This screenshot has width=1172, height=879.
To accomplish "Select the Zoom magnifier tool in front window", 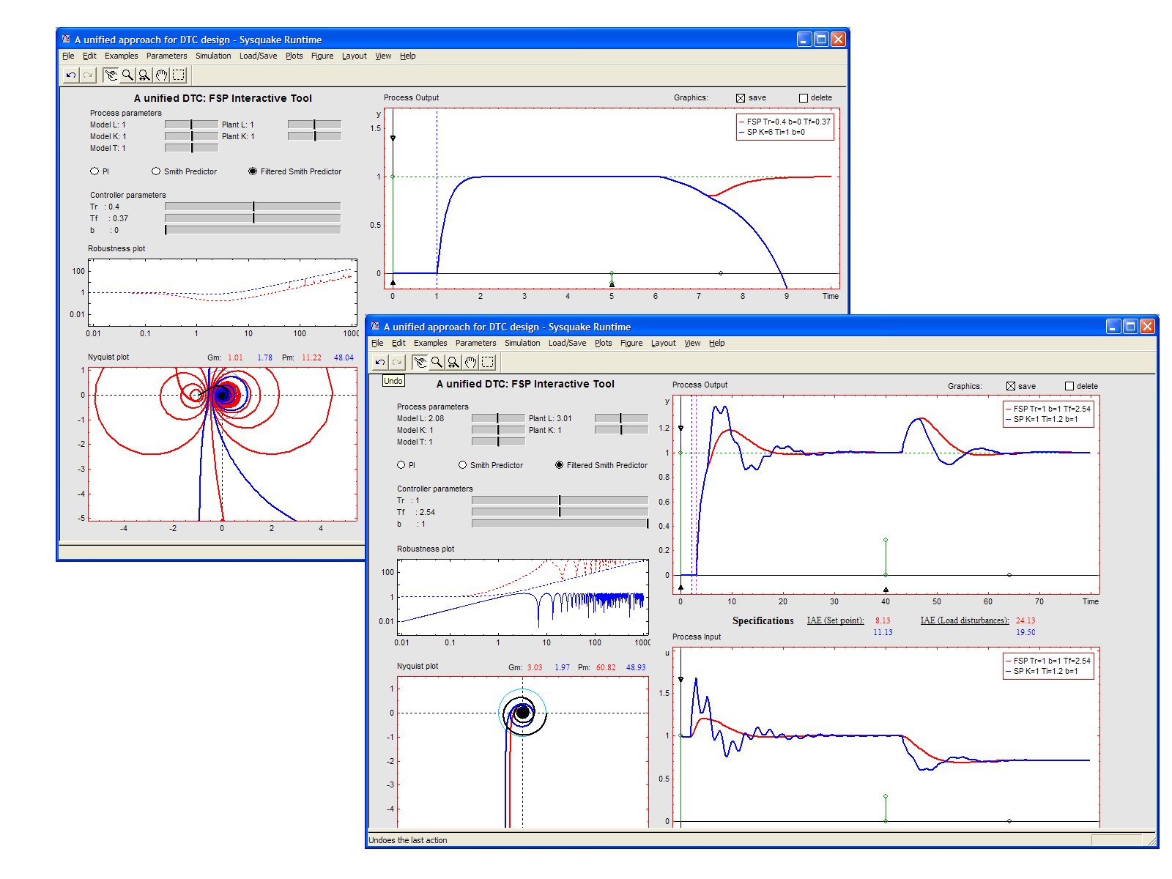I will pos(437,362).
